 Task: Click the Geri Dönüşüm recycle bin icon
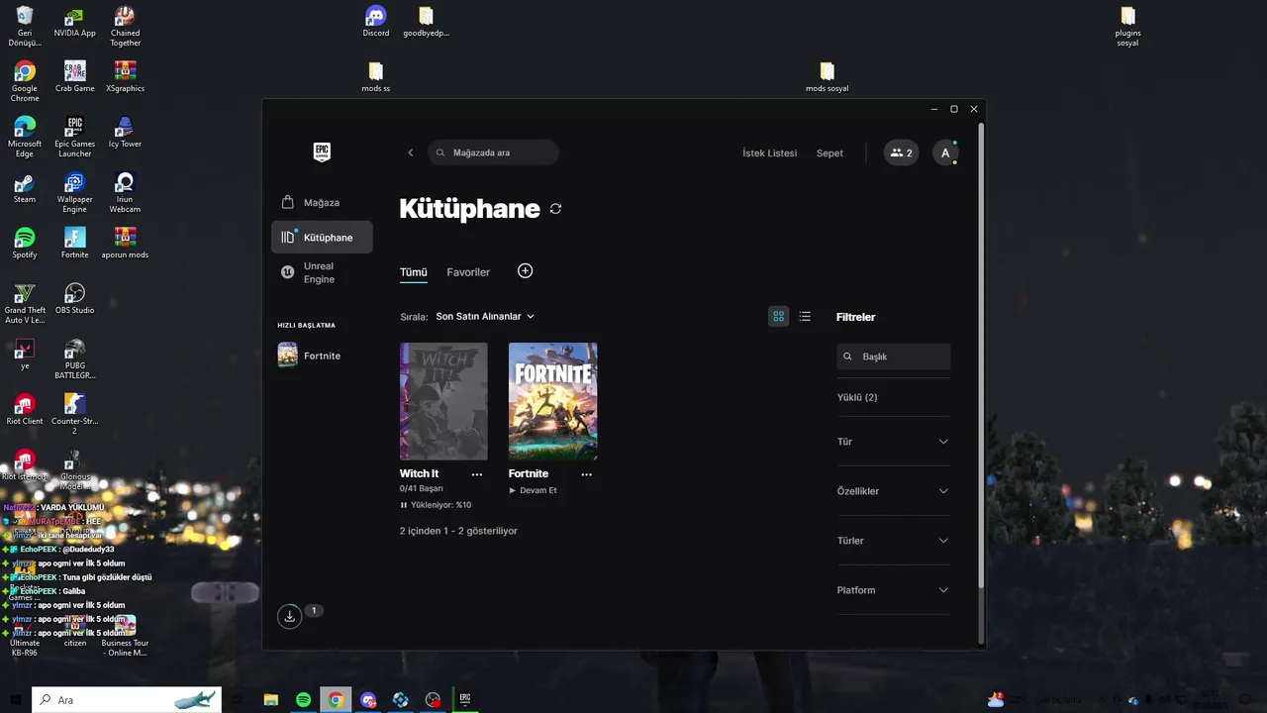coord(25,26)
